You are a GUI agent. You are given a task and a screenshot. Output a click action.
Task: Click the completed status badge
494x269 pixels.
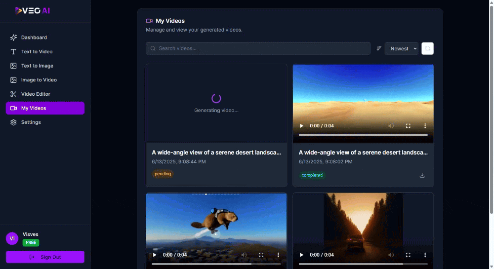point(312,175)
